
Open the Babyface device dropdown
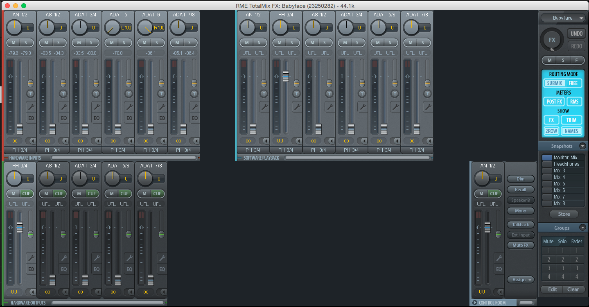pyautogui.click(x=563, y=18)
